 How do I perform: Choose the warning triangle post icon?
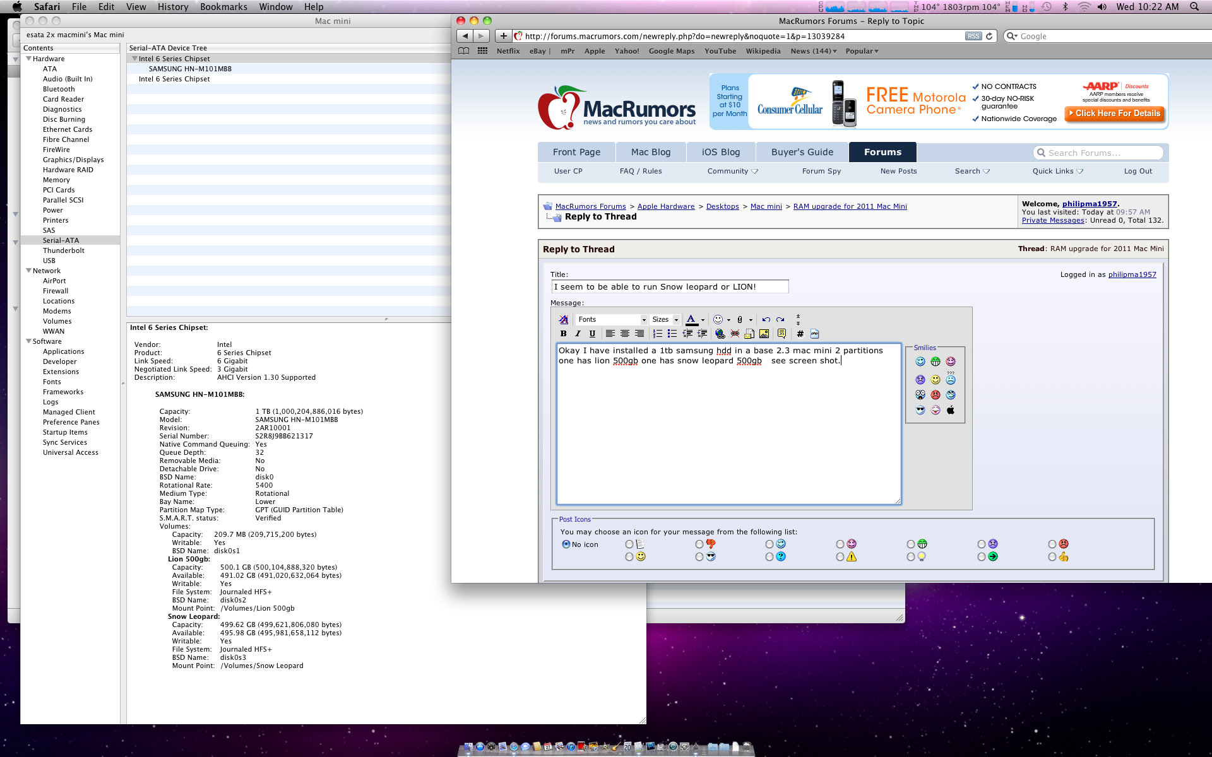[x=840, y=557]
